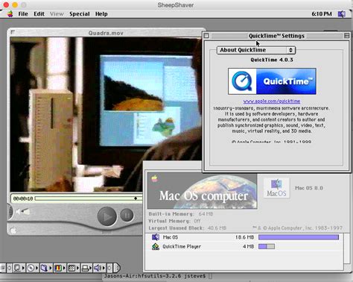Click the Built-in Memory 64 MB line
The image size is (353, 282).
[181, 214]
